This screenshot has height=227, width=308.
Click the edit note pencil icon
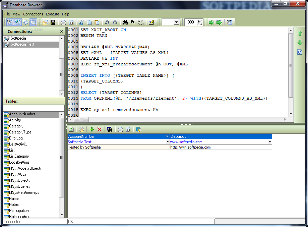pos(151,22)
